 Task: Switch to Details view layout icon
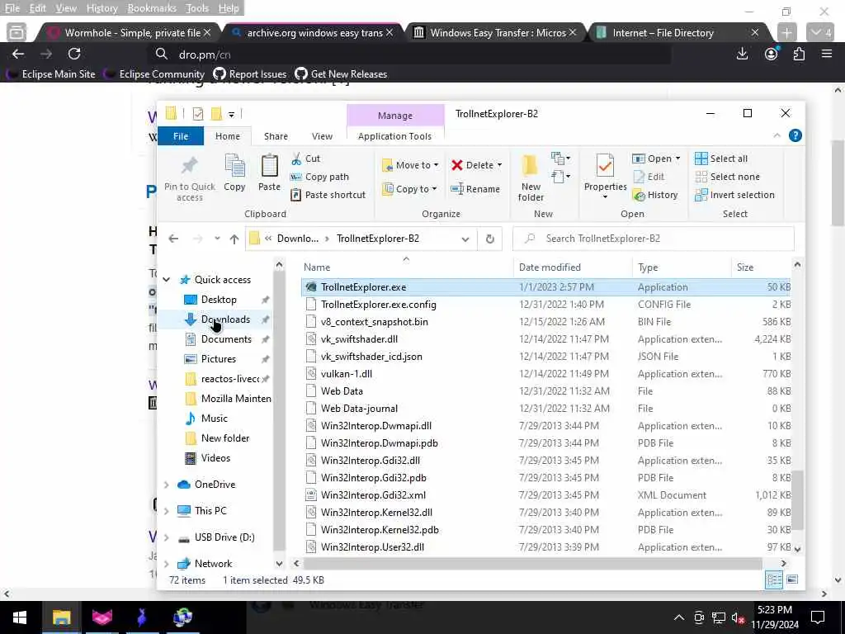pyautogui.click(x=774, y=580)
